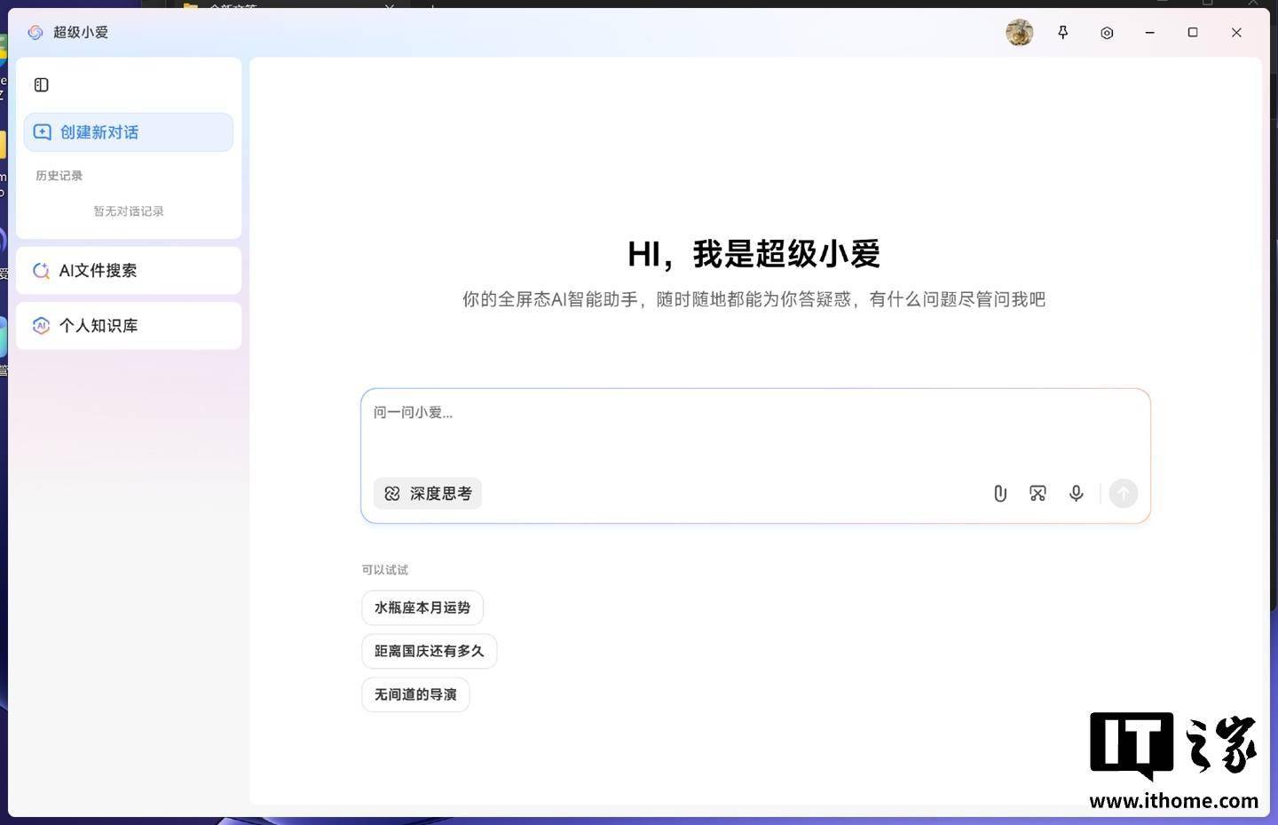Viewport: 1278px width, 825px height.
Task: Click the microphone voice input icon
Action: tap(1077, 494)
